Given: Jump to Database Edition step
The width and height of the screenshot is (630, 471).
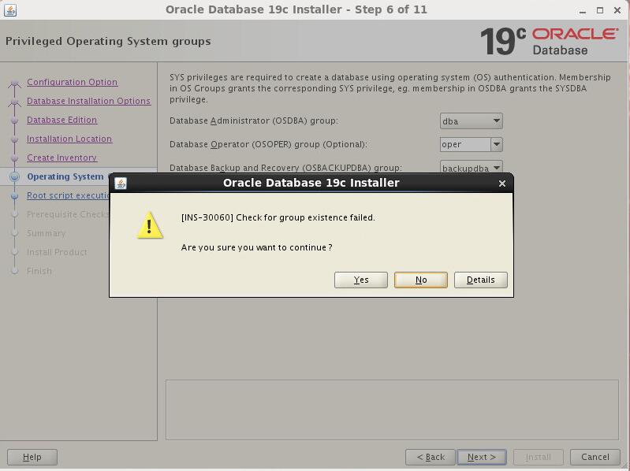Looking at the screenshot, I should click(x=62, y=120).
